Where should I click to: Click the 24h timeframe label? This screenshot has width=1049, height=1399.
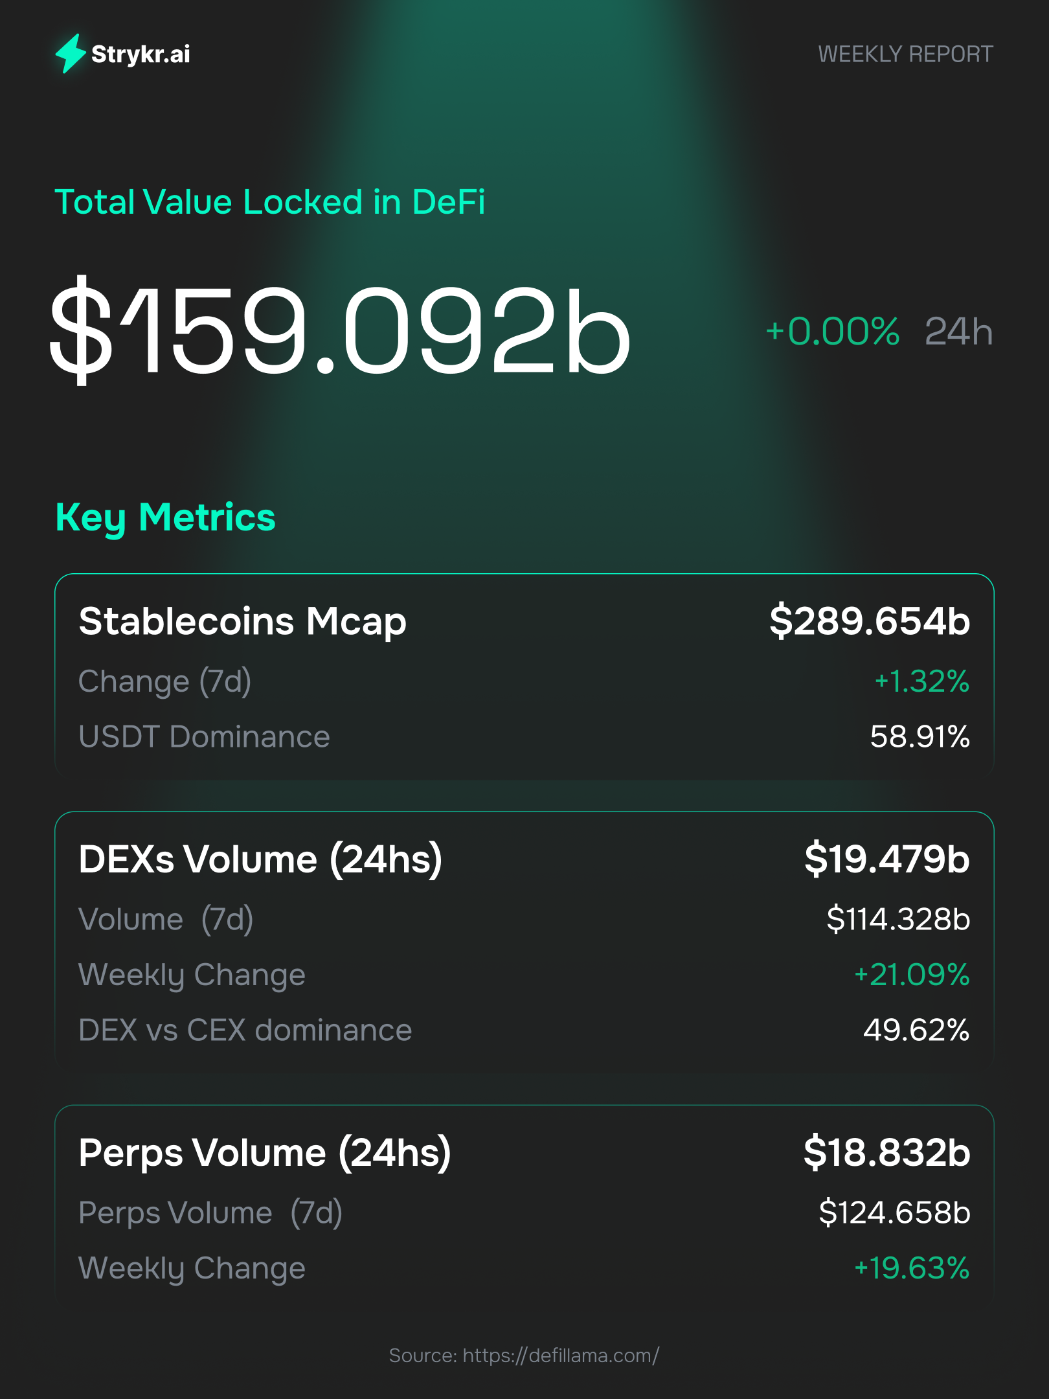pyautogui.click(x=958, y=332)
